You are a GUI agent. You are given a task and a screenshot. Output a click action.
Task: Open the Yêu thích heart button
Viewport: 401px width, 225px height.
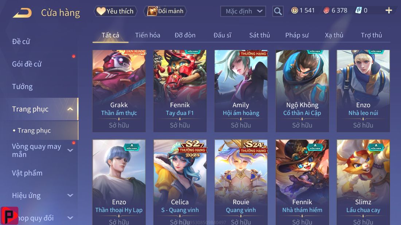coord(115,11)
